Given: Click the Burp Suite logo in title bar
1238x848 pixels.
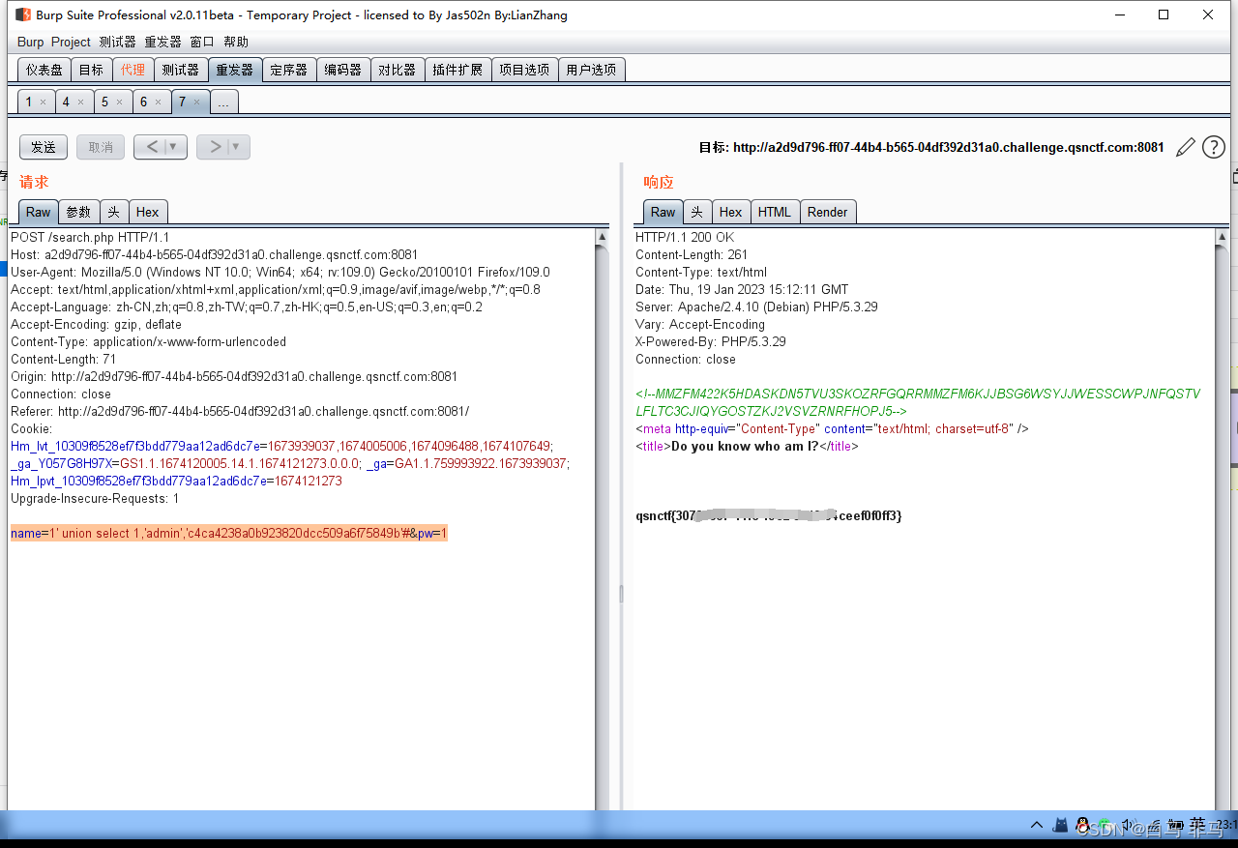Looking at the screenshot, I should [23, 15].
